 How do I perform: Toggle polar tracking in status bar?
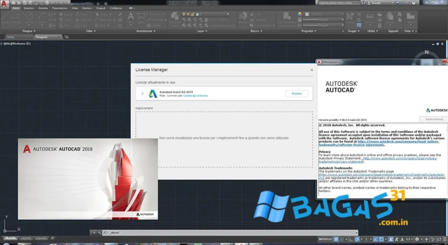(357, 239)
